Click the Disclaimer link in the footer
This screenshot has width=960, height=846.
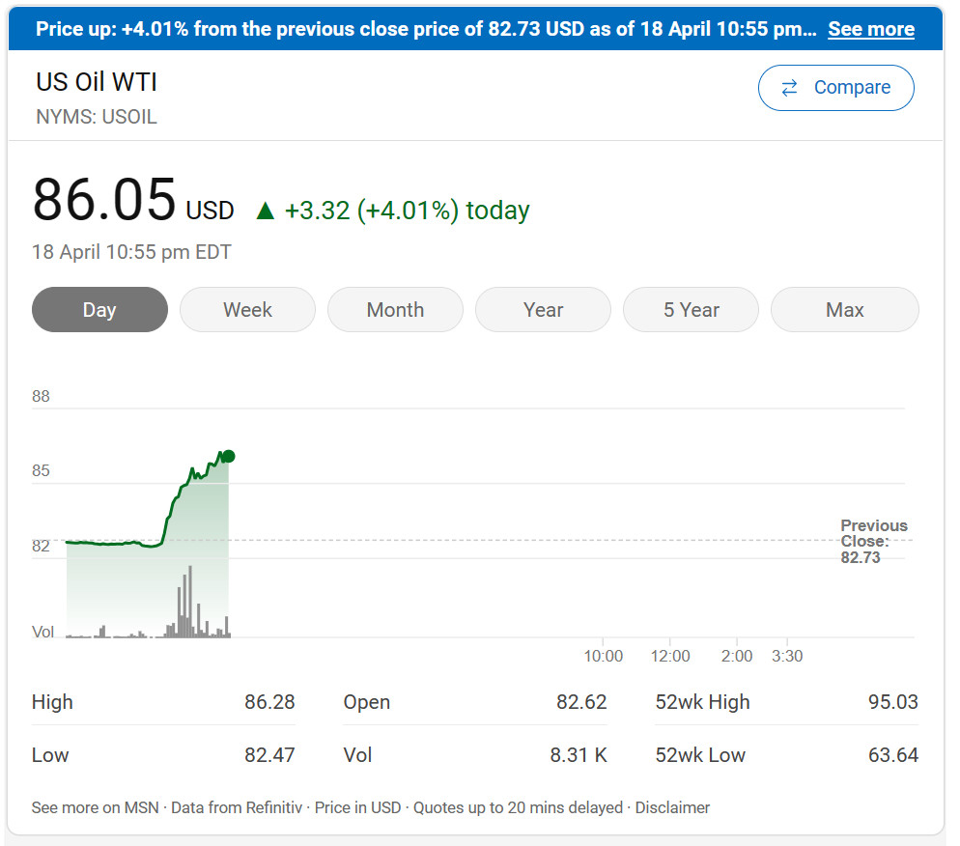672,807
